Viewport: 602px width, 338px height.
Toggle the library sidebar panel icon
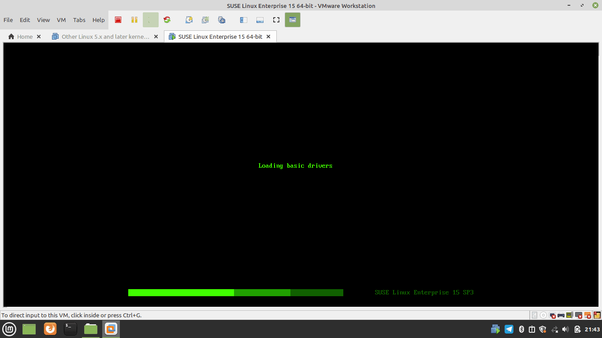coord(243,20)
